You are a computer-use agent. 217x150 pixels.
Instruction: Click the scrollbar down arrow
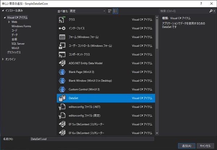point(157,133)
